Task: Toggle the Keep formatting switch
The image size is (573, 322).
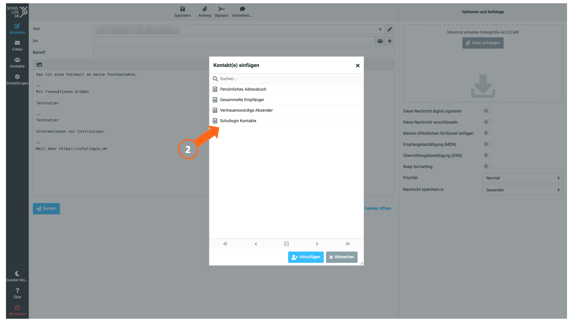Action: pyautogui.click(x=487, y=166)
